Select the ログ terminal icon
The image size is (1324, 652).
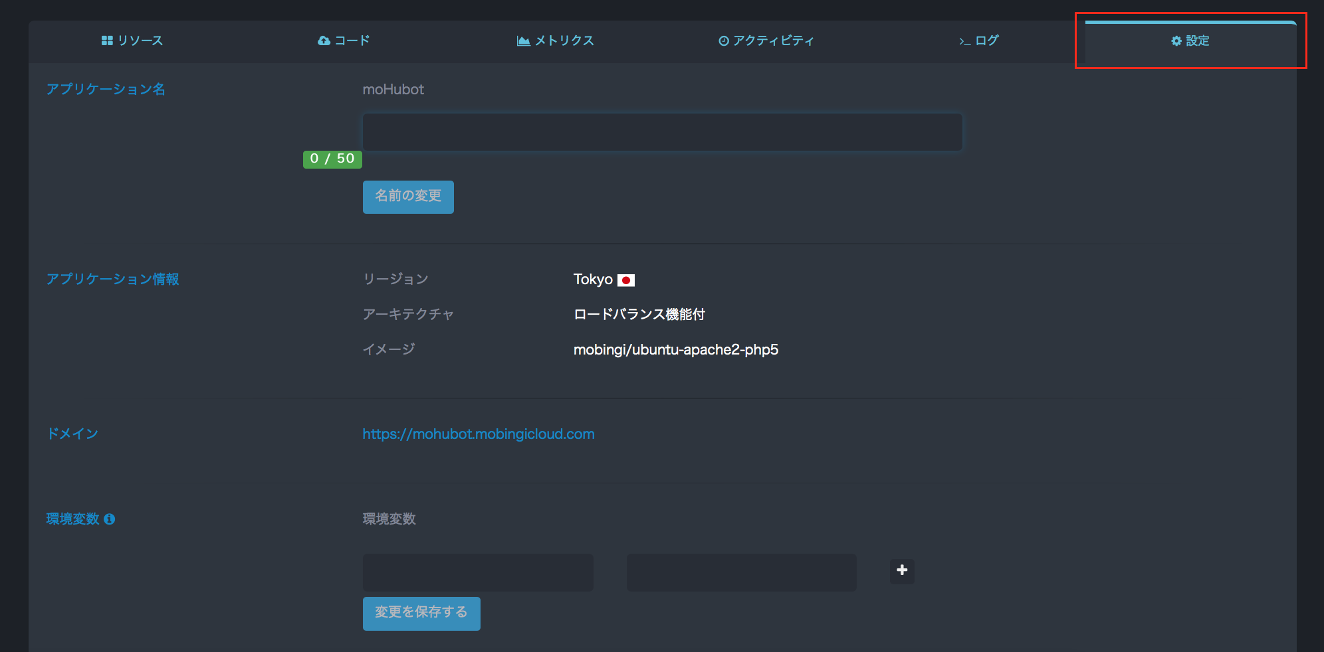tap(963, 40)
